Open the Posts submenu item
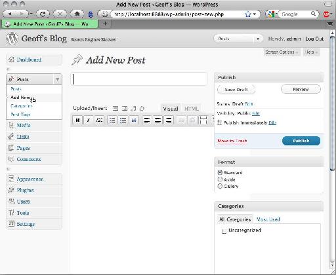Image resolution: width=336 pixels, height=275 pixels. pos(16,89)
